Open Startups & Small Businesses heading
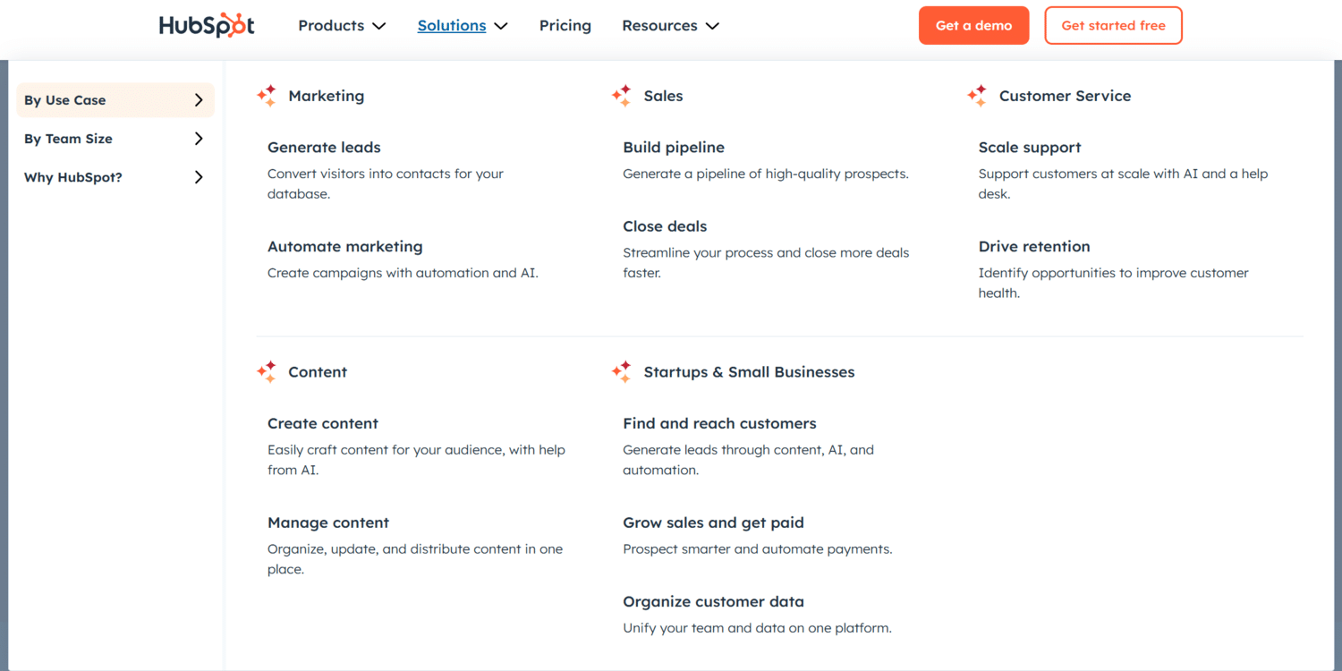The image size is (1342, 671). tap(749, 372)
